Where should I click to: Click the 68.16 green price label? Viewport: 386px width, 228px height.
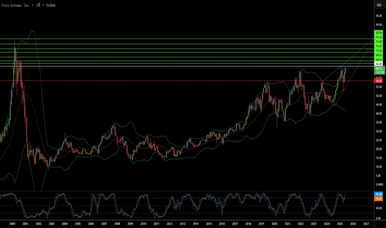tap(379, 60)
